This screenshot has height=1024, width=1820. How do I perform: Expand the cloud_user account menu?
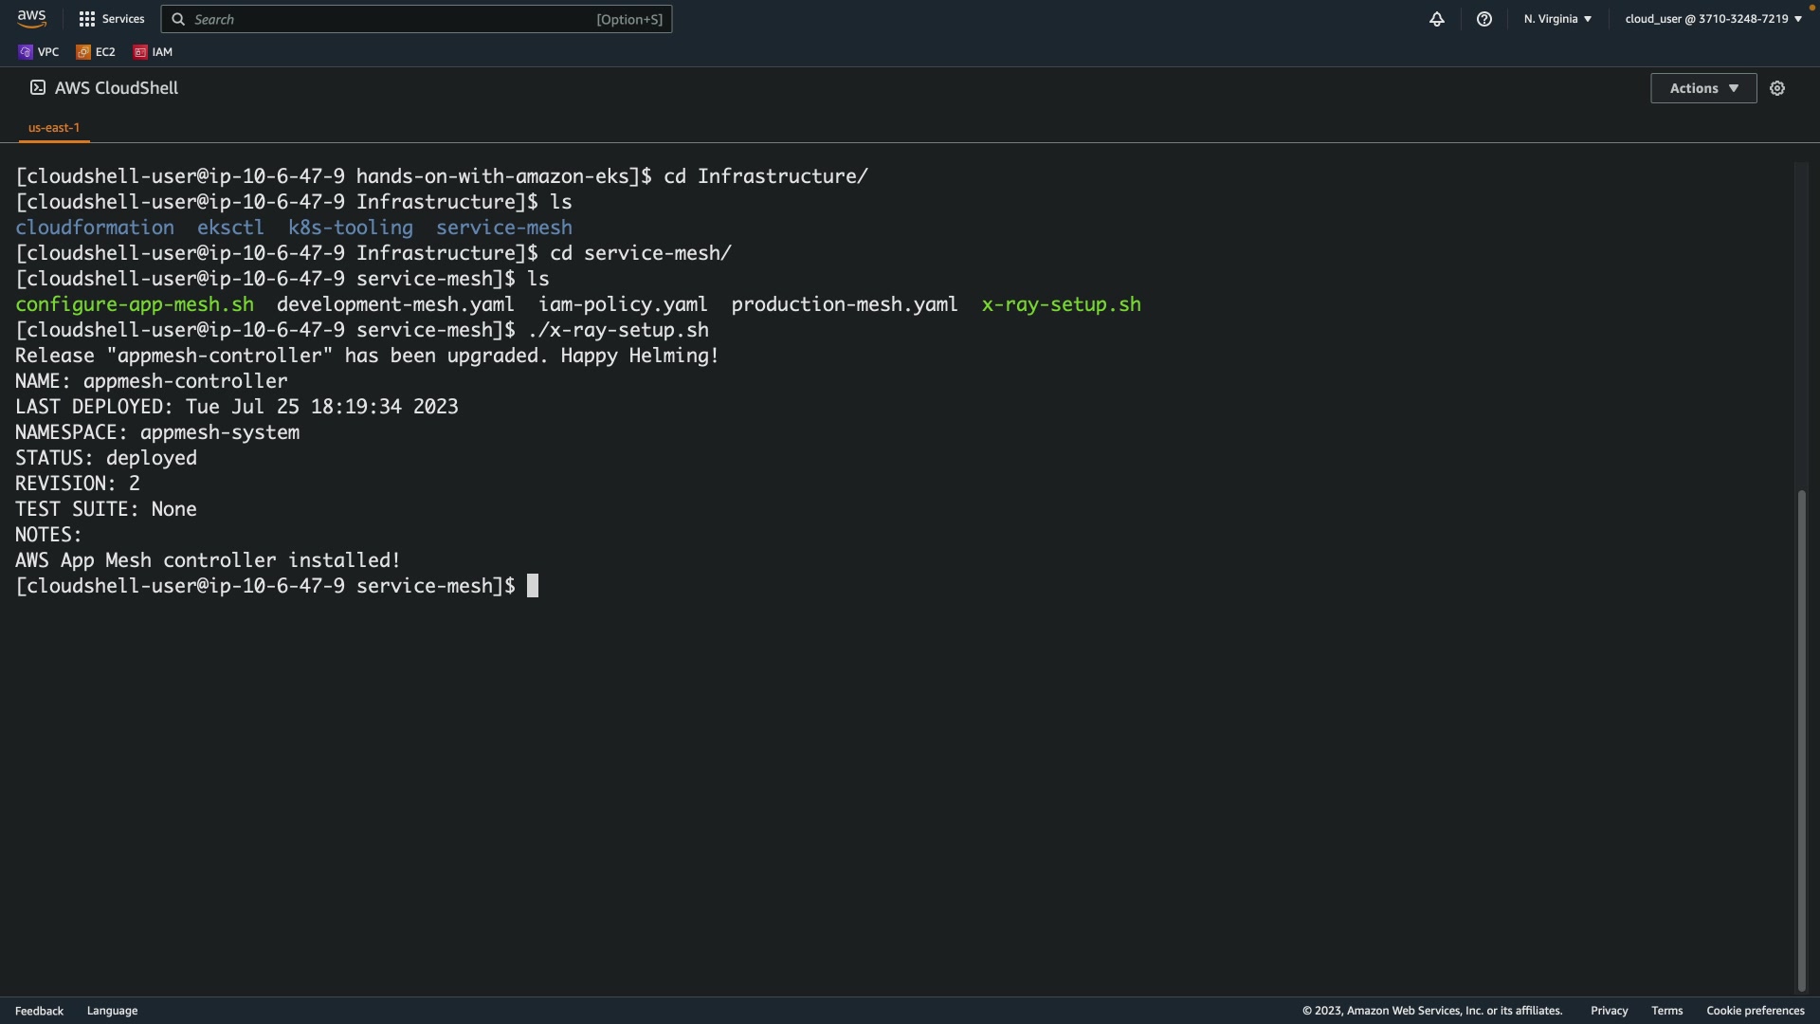click(x=1712, y=19)
